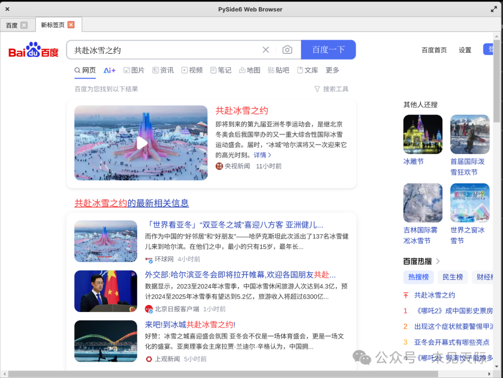This screenshot has height=378, width=503.
Task: Close the 百度 tab
Action: point(24,25)
